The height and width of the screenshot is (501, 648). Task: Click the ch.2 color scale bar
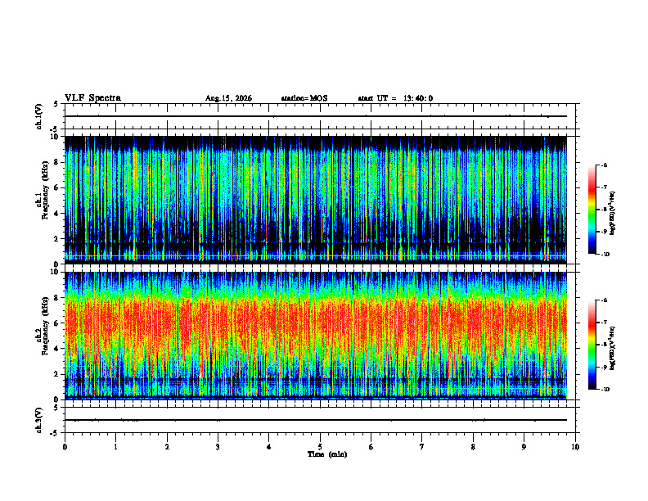tap(592, 345)
